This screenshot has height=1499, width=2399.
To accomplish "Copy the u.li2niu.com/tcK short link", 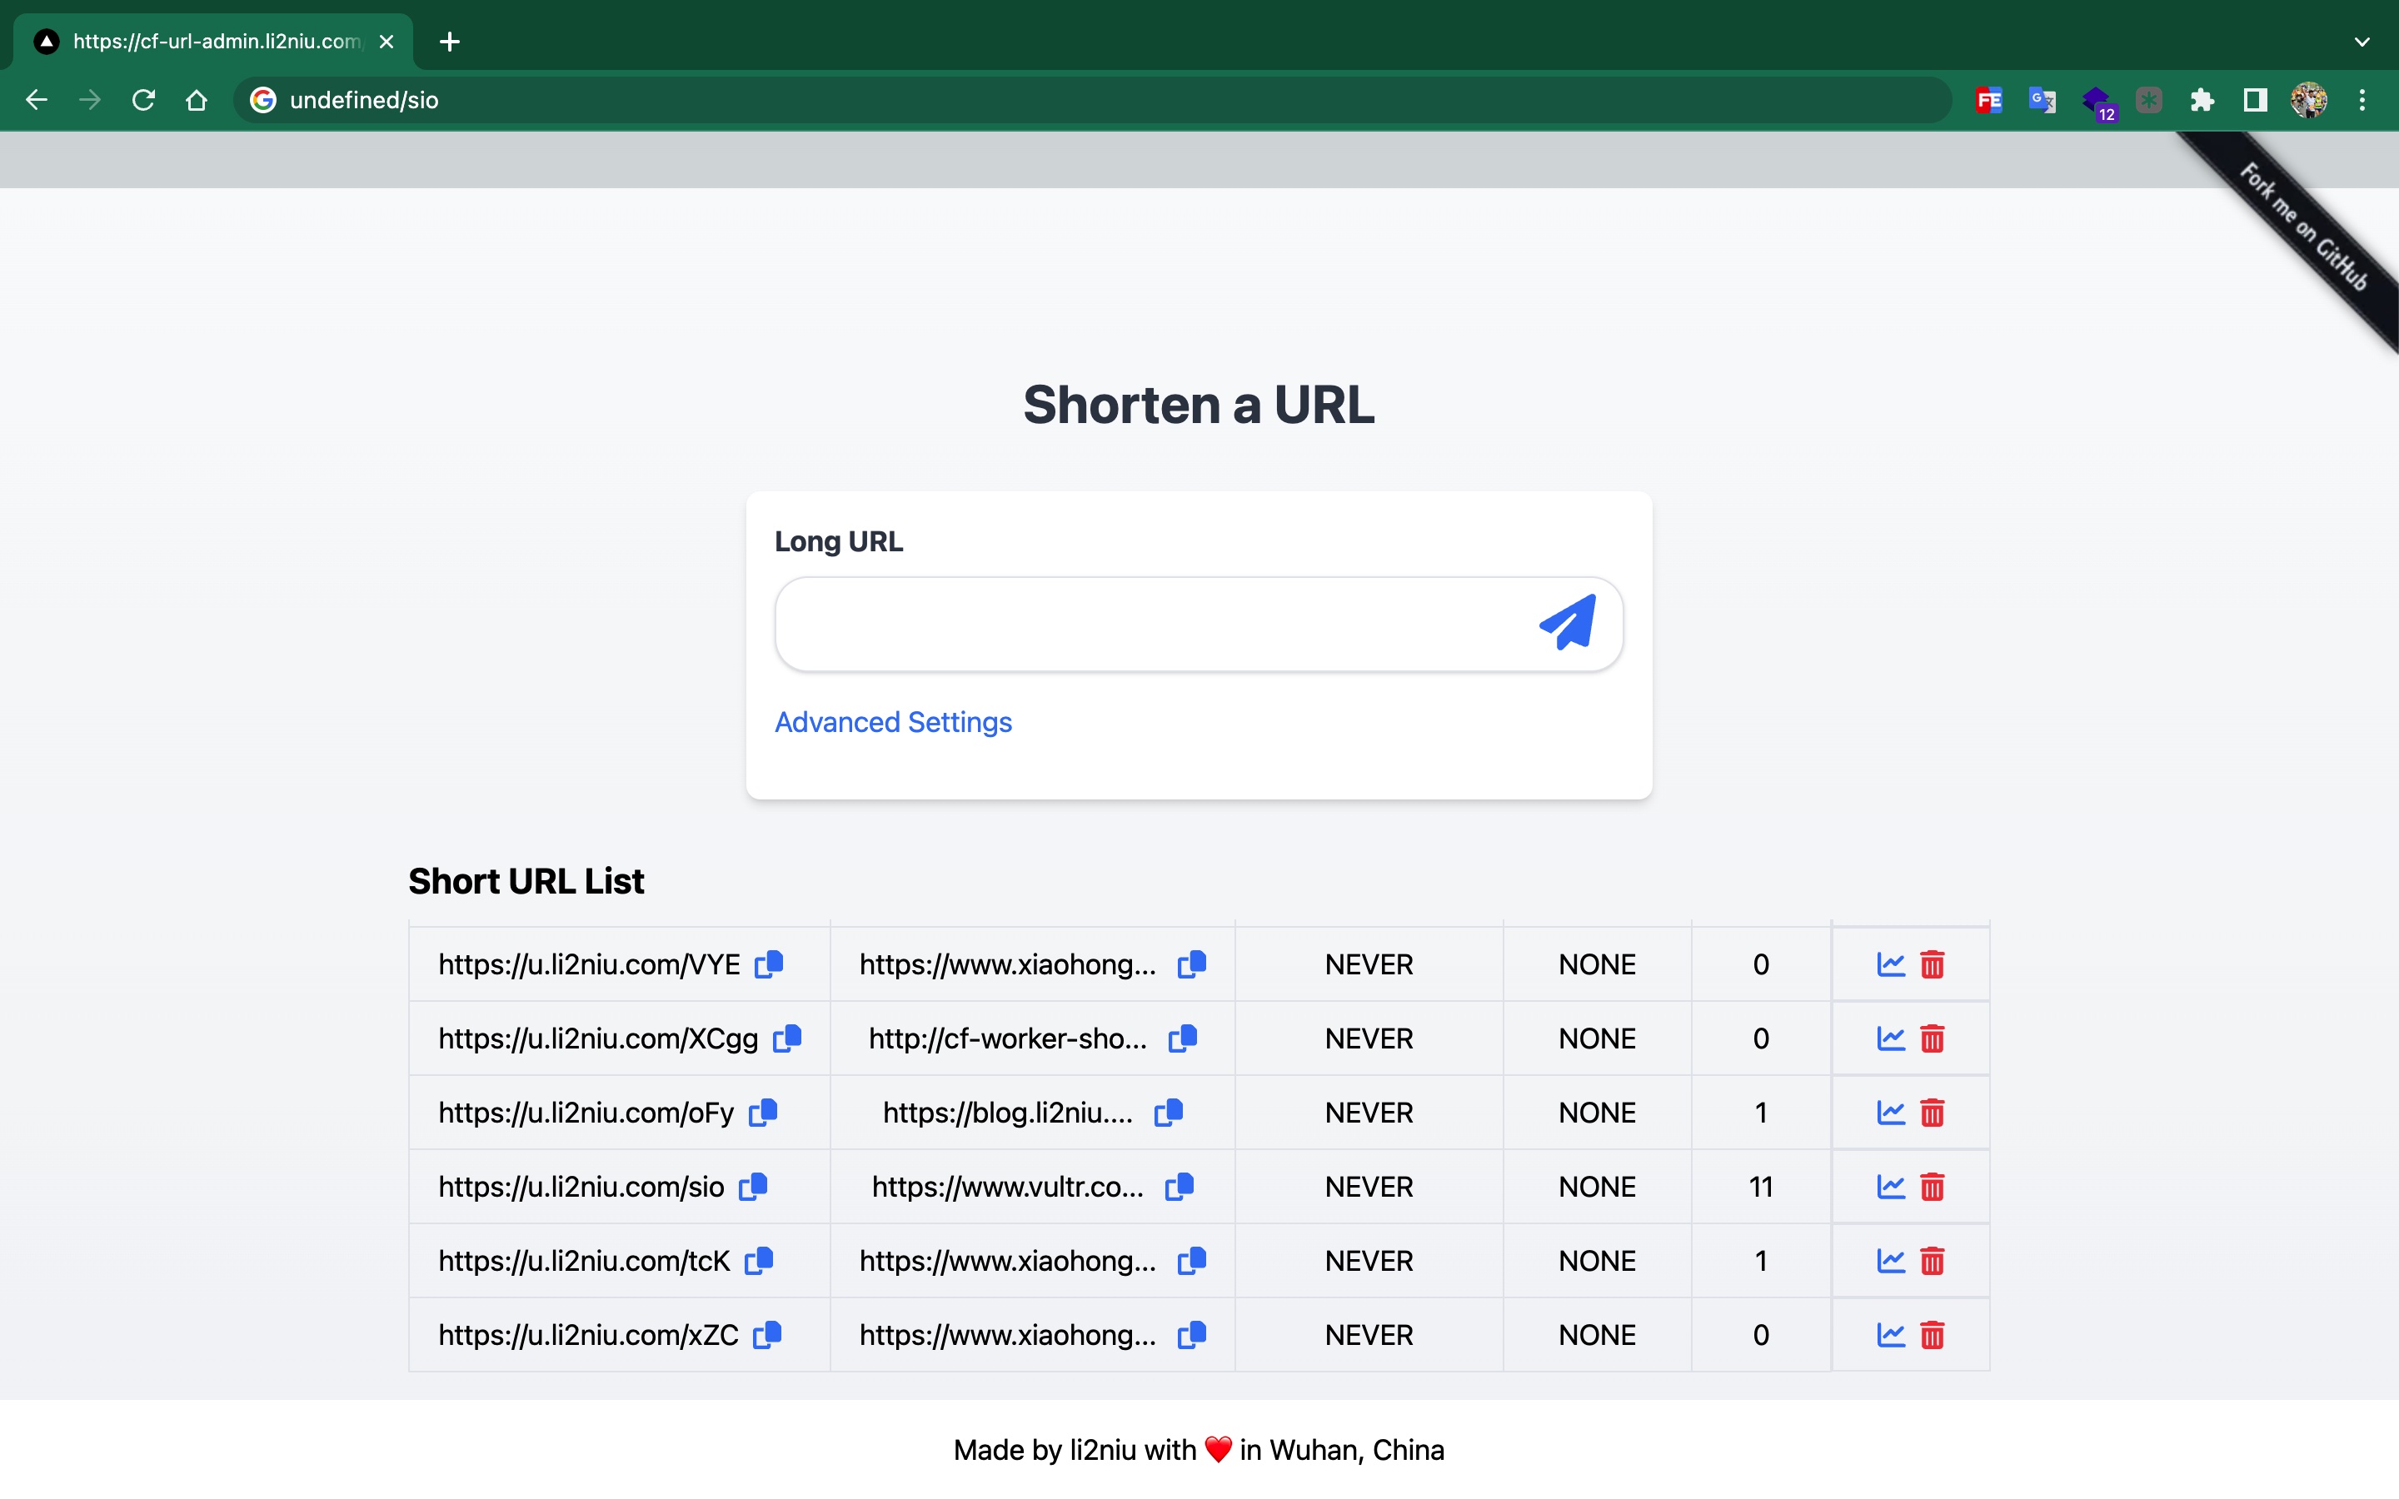I will tap(760, 1260).
